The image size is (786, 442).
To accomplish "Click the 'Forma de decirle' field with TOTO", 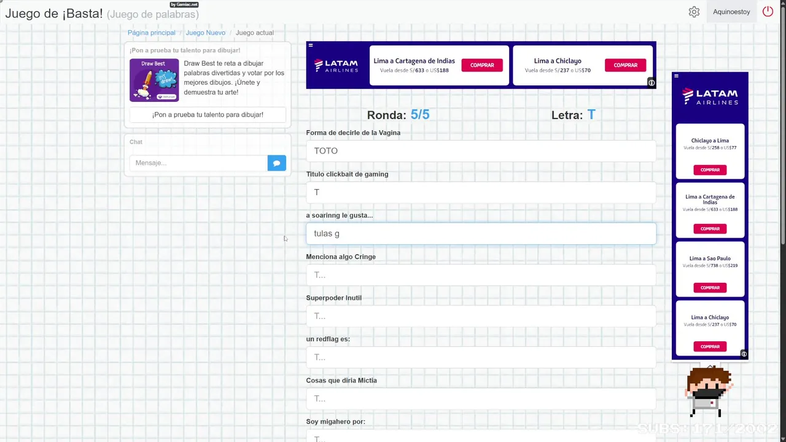I will coord(481,151).
